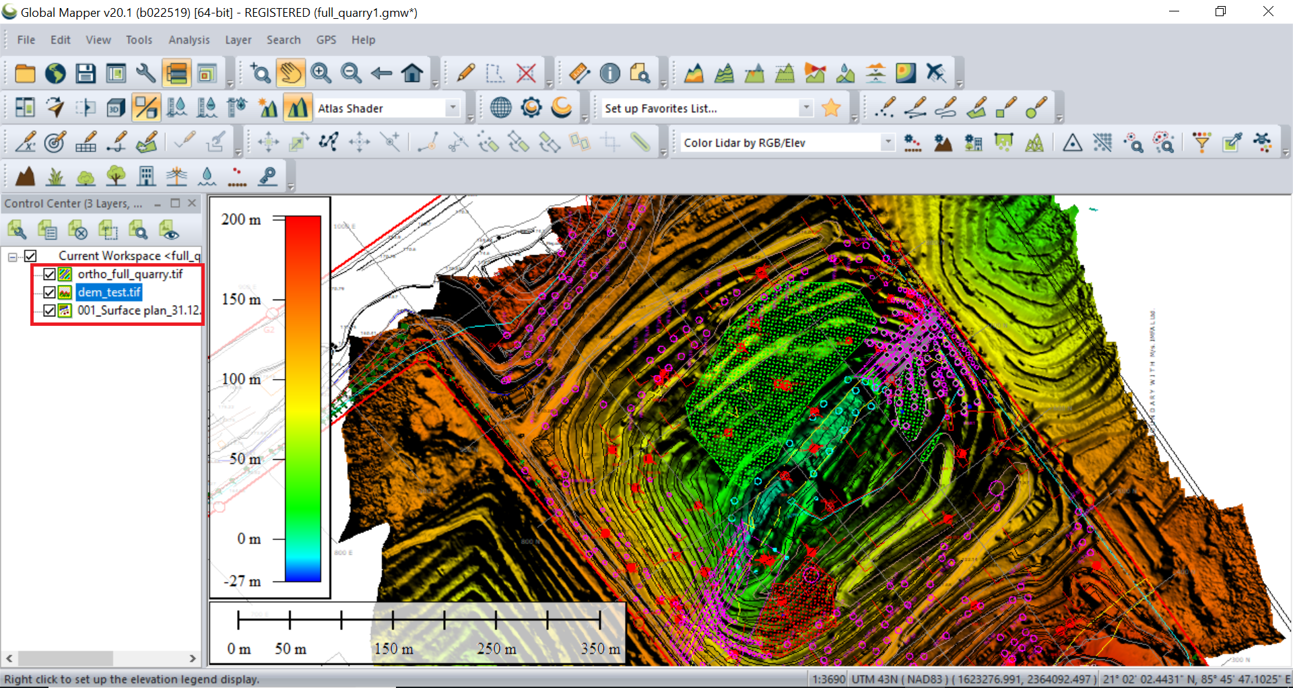This screenshot has height=688, width=1293.
Task: Open the Configuration wrench icon
Action: click(145, 73)
